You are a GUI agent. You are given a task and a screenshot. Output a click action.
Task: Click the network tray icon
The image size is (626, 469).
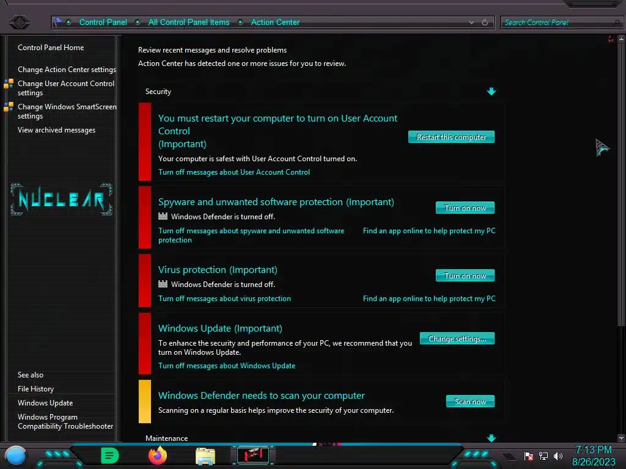[543, 456]
